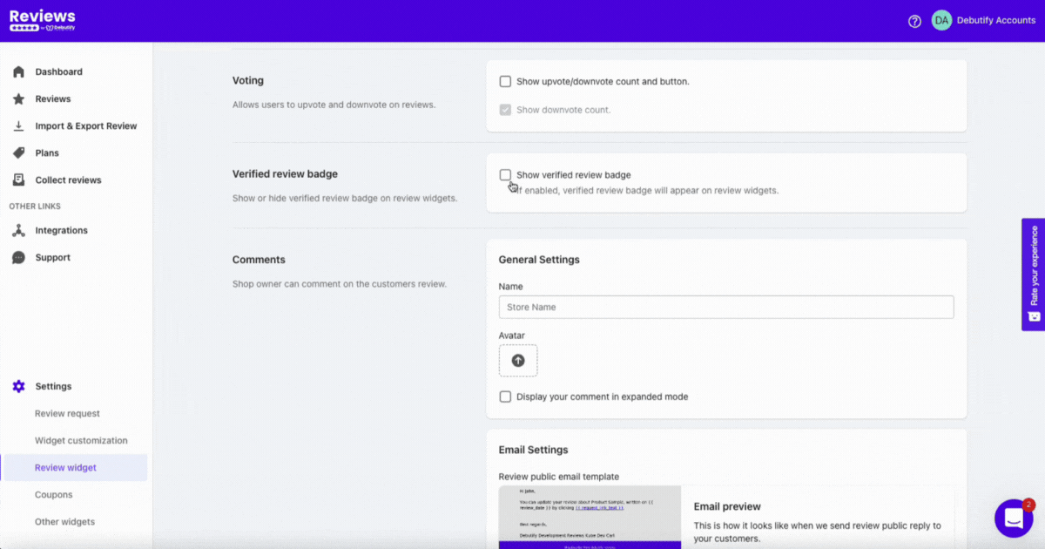Open the chat widget bubble
This screenshot has height=549, width=1045.
click(1014, 518)
